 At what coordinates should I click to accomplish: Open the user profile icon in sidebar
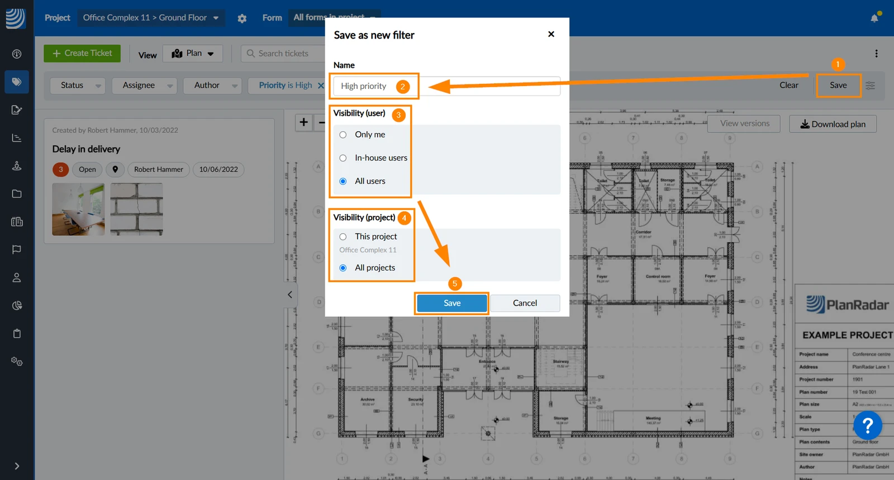coord(17,277)
